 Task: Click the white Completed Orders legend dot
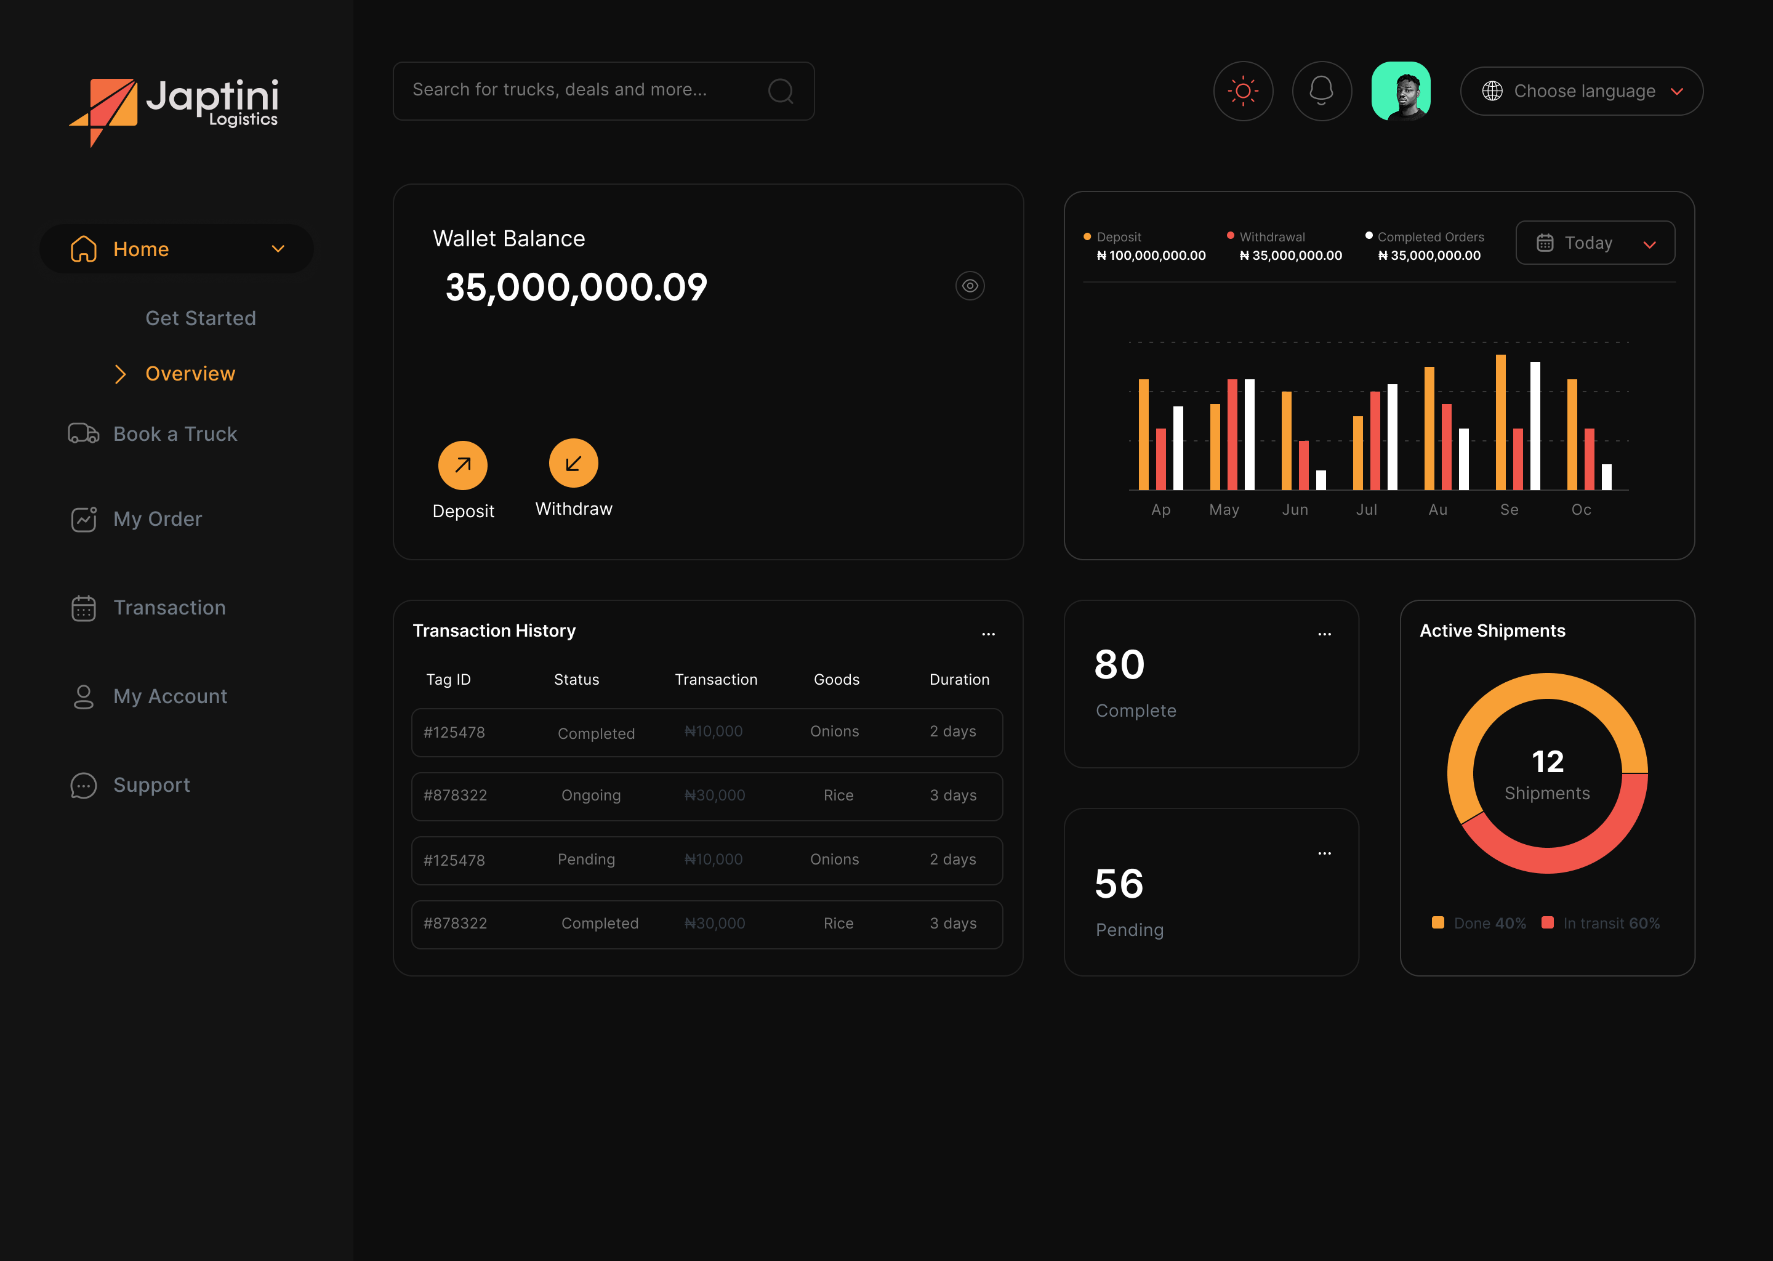[x=1369, y=235]
